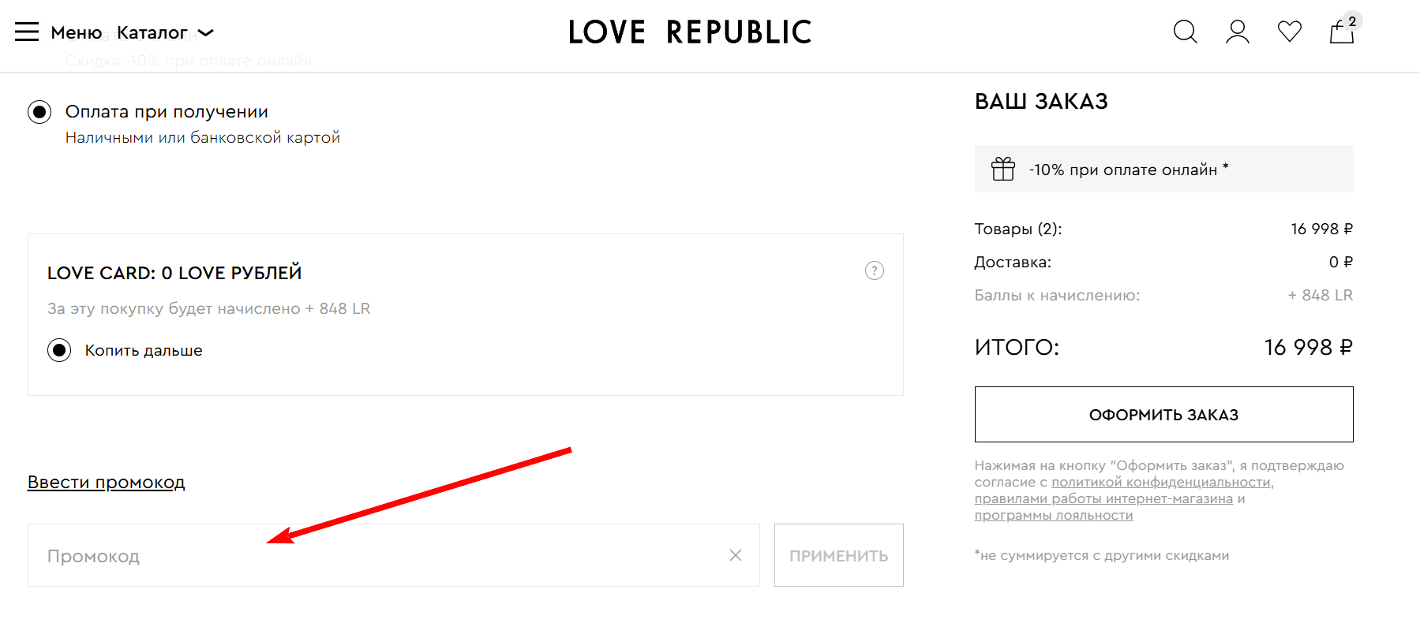Click the LOVE CARD help question mark
Screen dimensions: 1420x634
pos(875,271)
